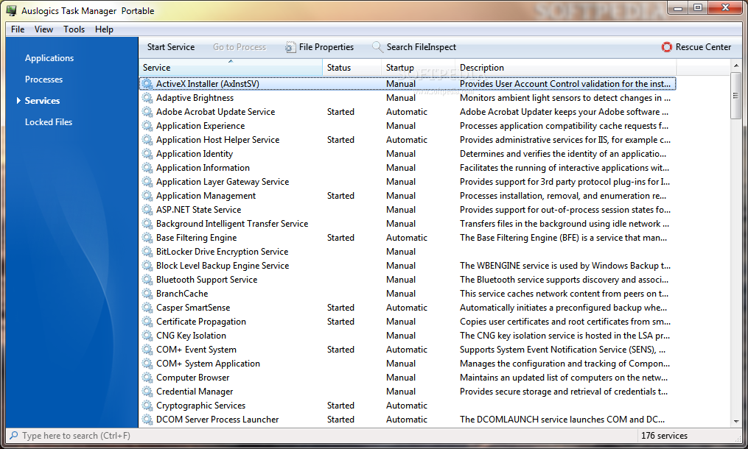The height and width of the screenshot is (449, 748).
Task: Click gear icon beside Application Identity
Action: click(147, 154)
